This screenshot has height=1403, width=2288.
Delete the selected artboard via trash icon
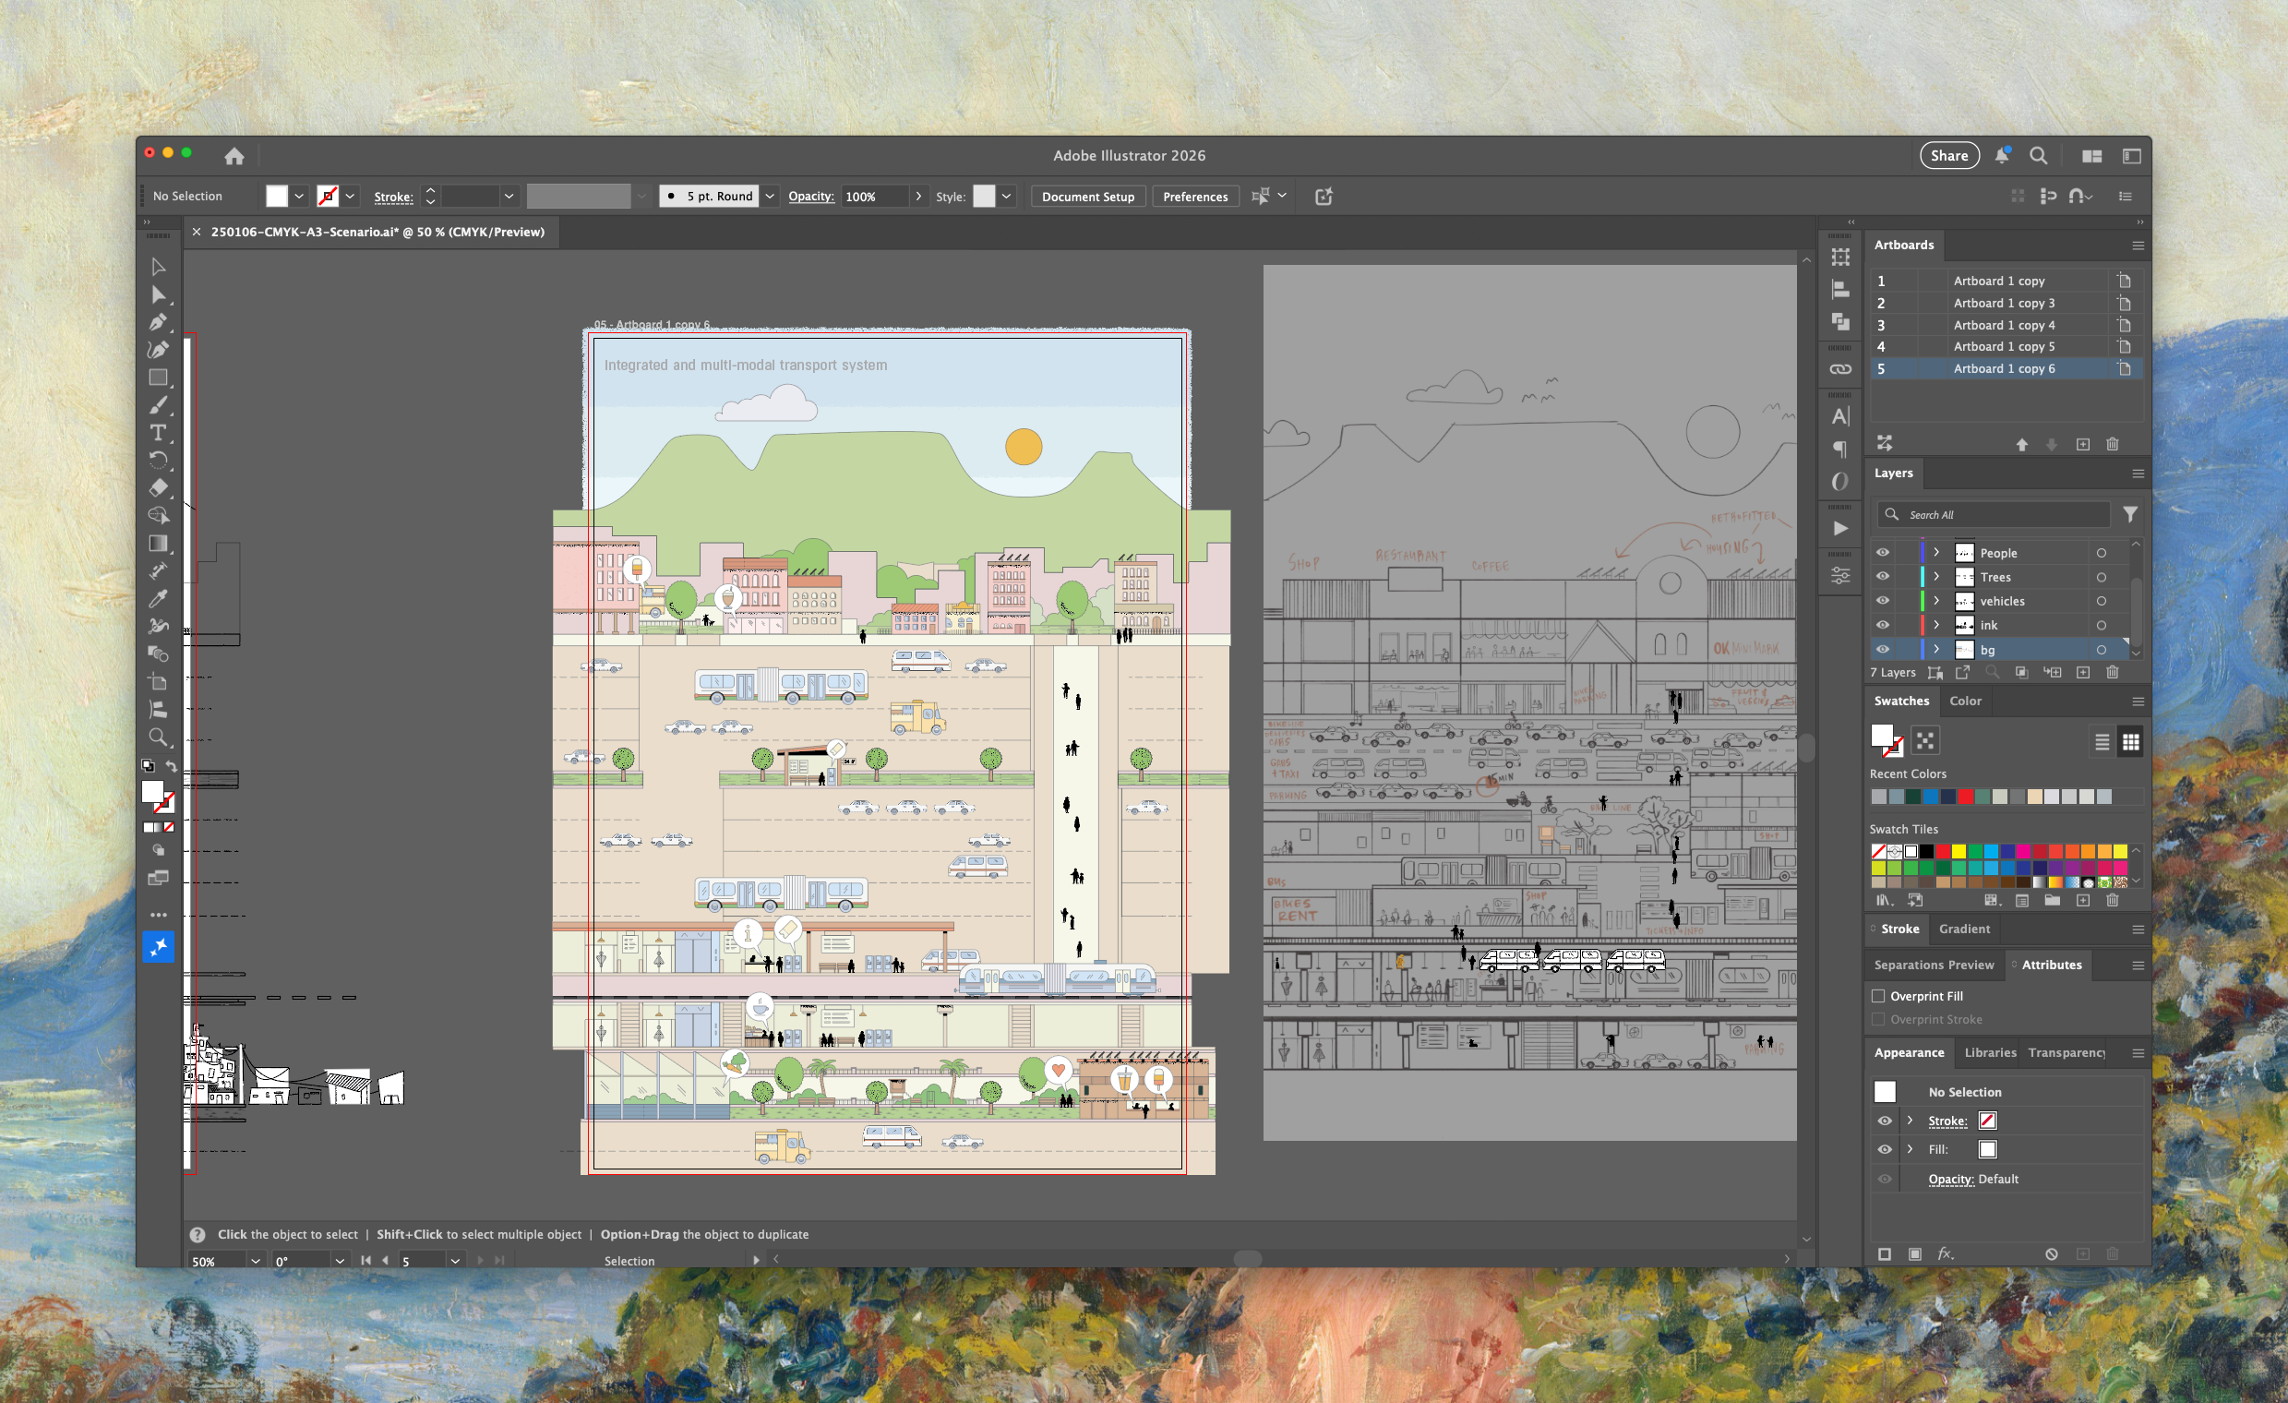[x=2113, y=444]
